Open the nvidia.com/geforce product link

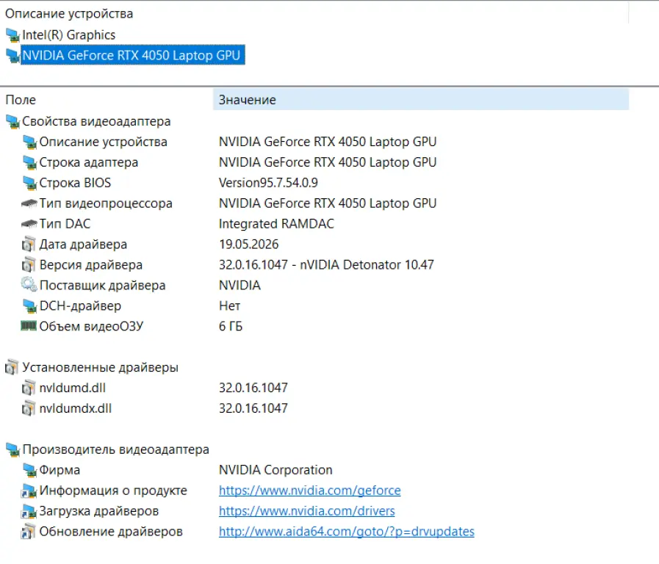click(310, 491)
